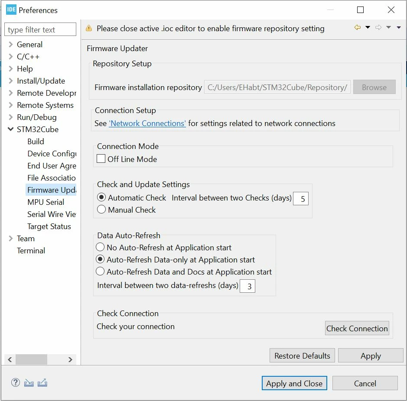
Task: Open the back history dropdown arrow
Action: [x=368, y=27]
